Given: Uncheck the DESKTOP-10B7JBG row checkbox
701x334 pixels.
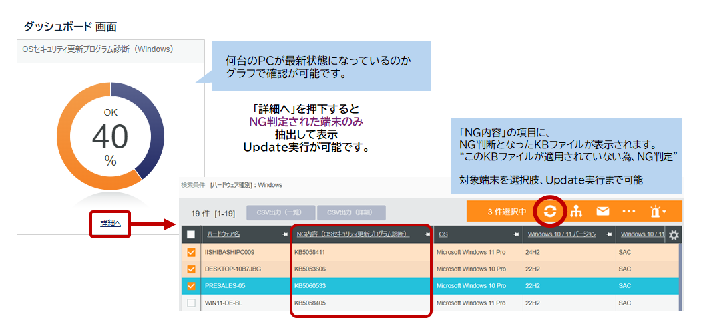Looking at the screenshot, I should [x=191, y=269].
